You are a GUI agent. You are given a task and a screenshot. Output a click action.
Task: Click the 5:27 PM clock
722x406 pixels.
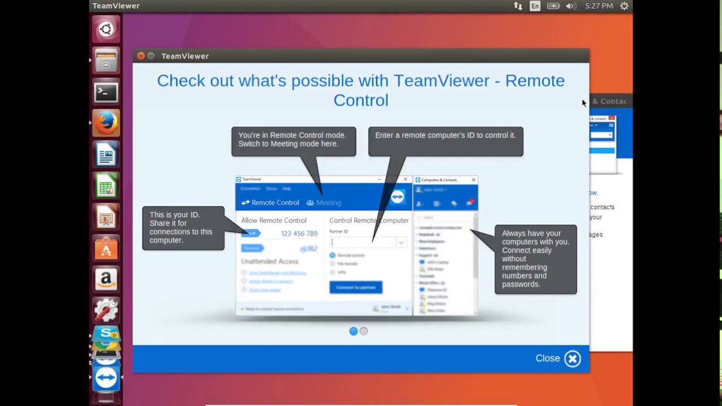tap(599, 6)
